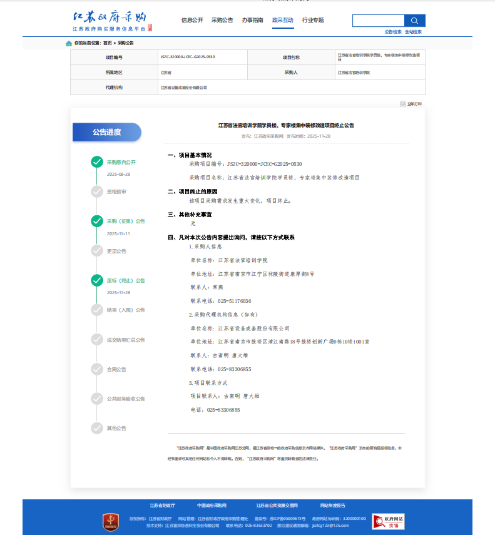Switch to the 政采互动 tab

(x=283, y=21)
